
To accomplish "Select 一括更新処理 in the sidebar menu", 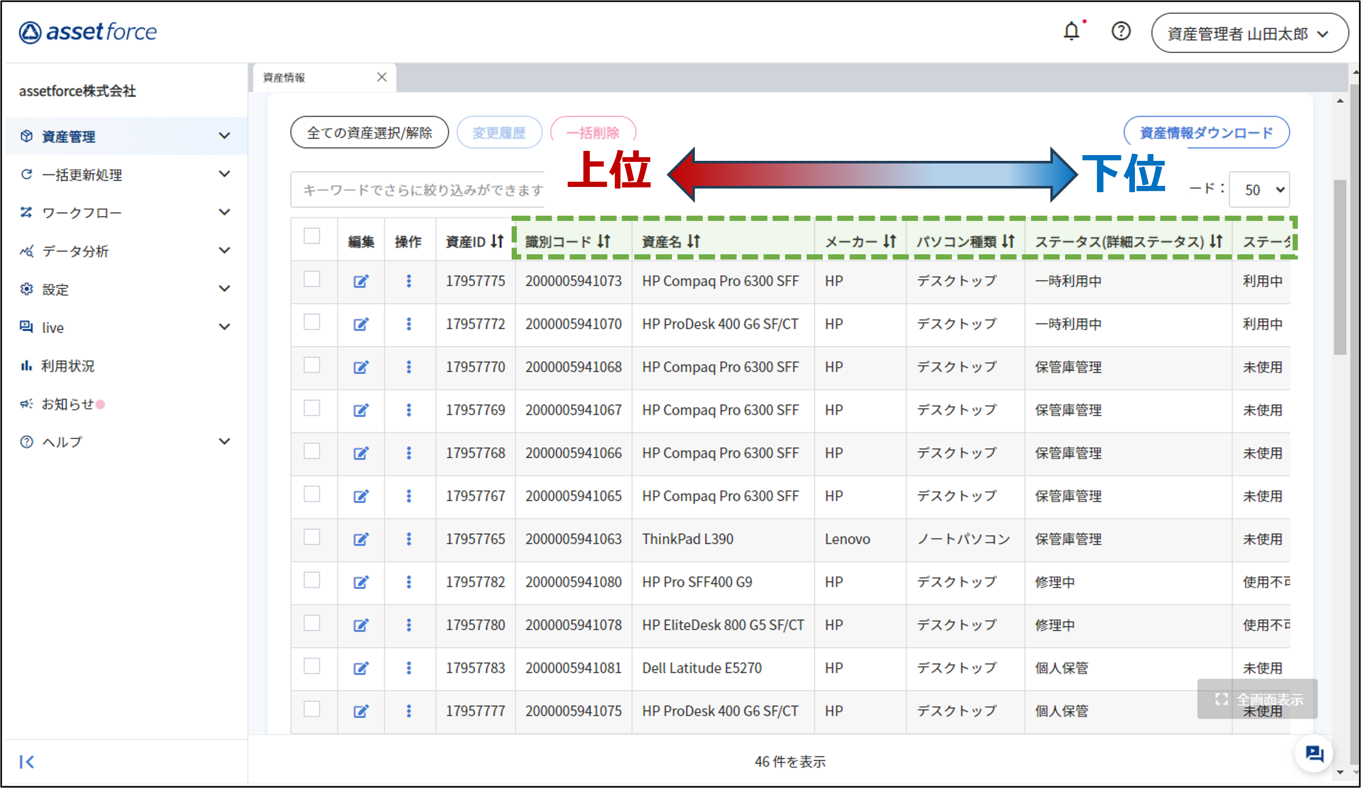I will click(x=81, y=175).
